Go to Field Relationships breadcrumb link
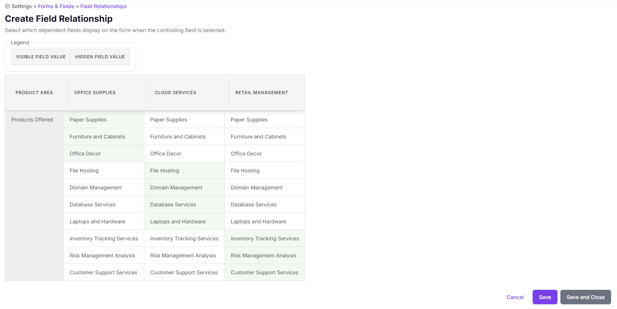This screenshot has width=617, height=309. 103,6
